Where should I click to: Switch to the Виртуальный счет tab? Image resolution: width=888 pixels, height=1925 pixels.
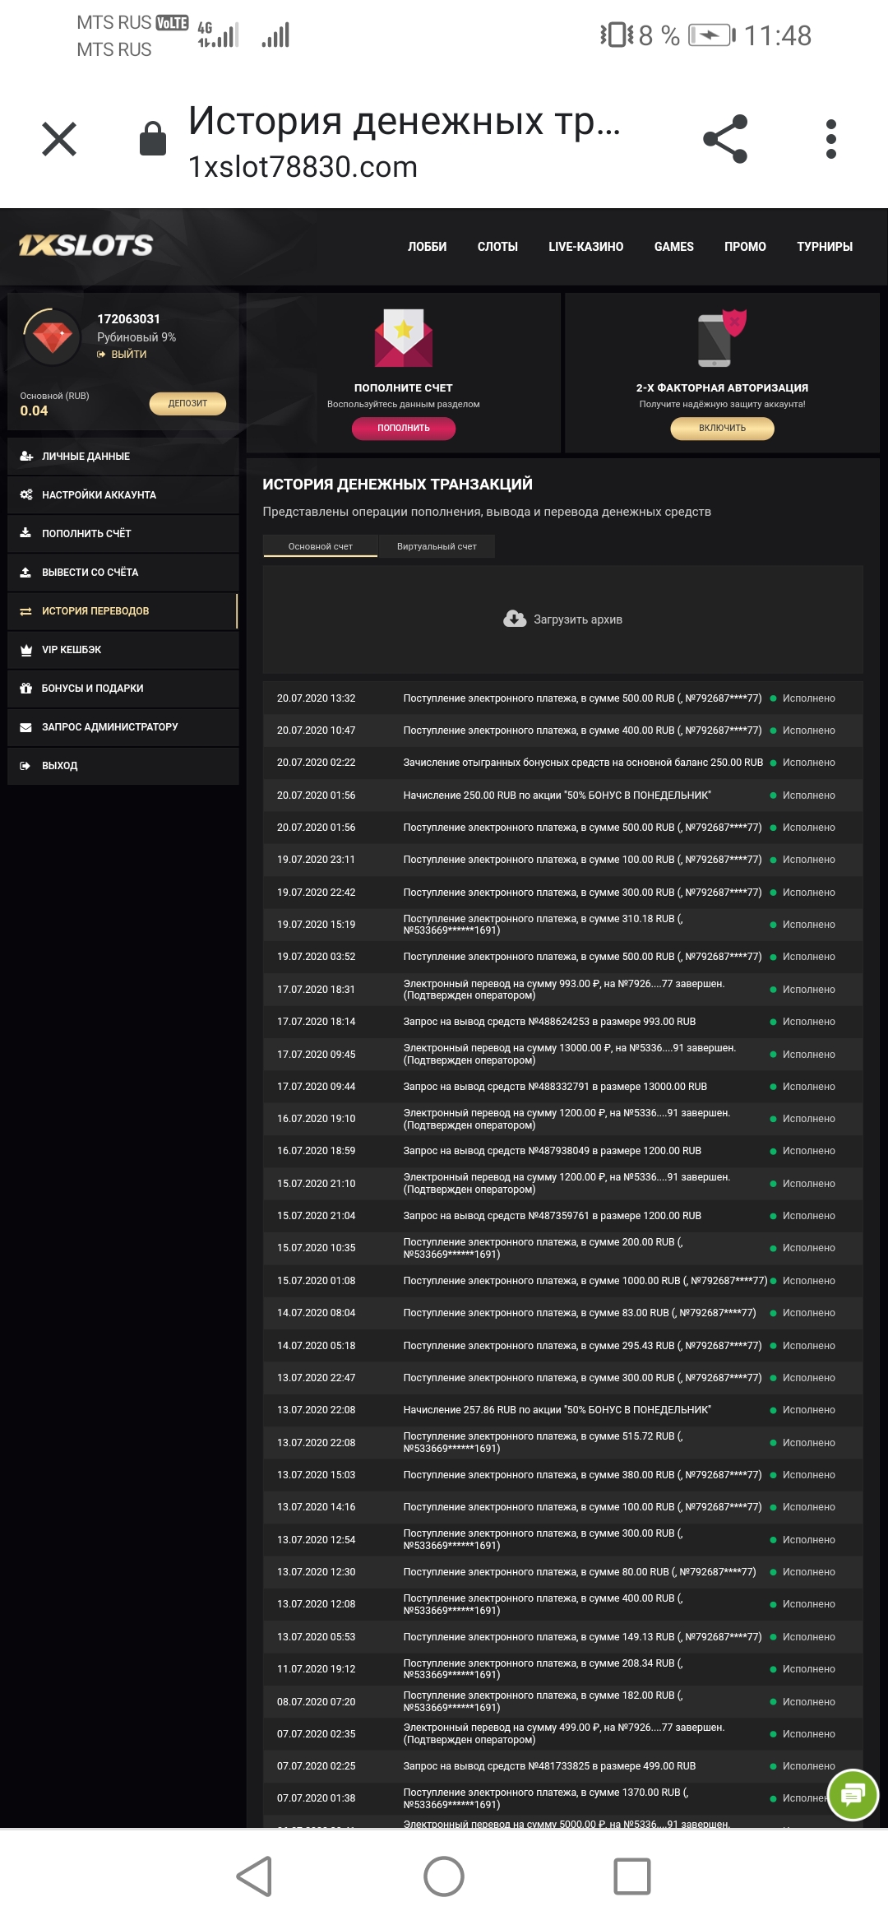click(x=437, y=546)
